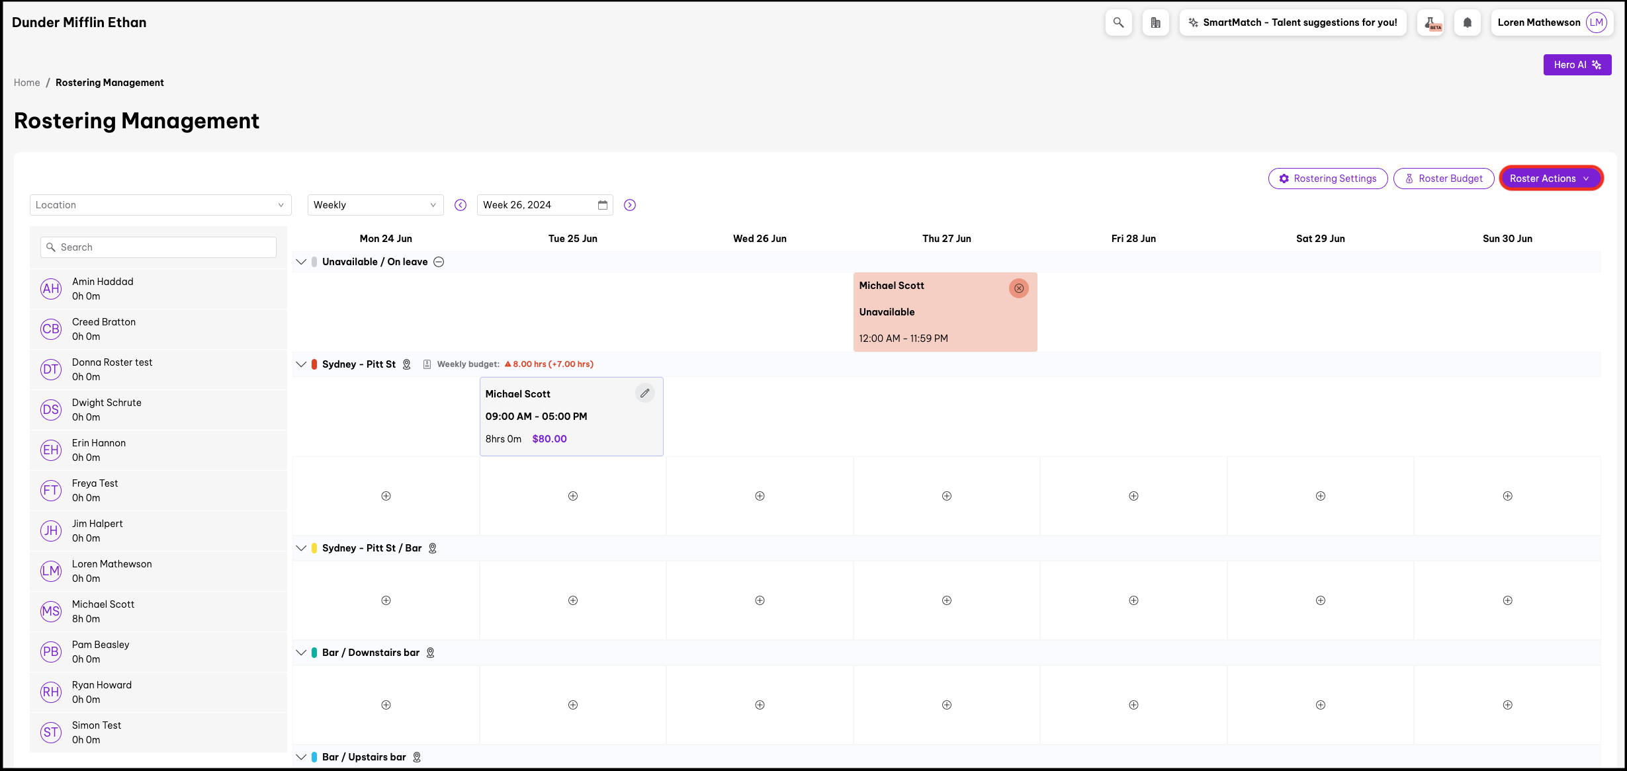Focus the employee Search field

point(159,247)
